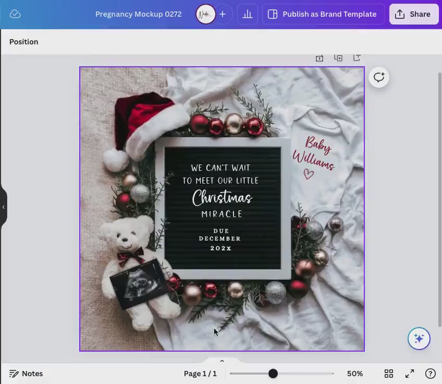Expand the collapsed left side panel
The width and height of the screenshot is (442, 384).
(x=4, y=207)
